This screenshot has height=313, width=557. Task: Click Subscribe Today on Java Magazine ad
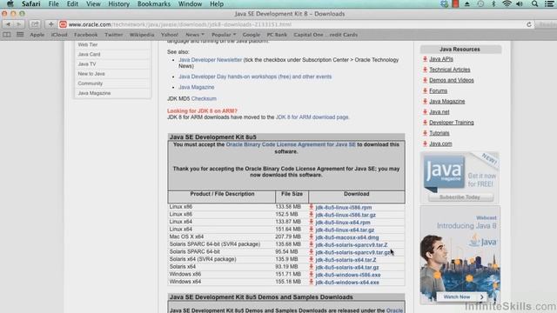pyautogui.click(x=460, y=197)
